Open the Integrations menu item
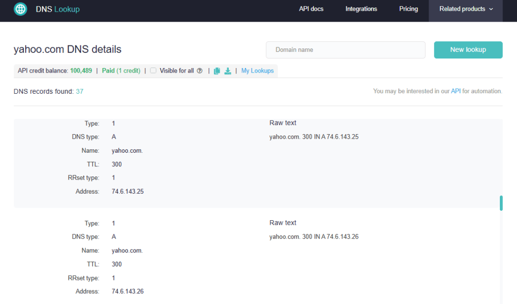 click(361, 9)
